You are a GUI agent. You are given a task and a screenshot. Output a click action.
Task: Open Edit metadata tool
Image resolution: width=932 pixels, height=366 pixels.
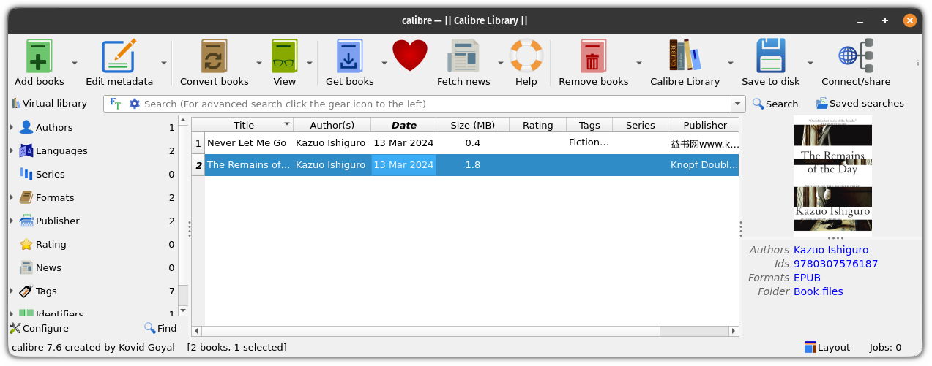119,57
